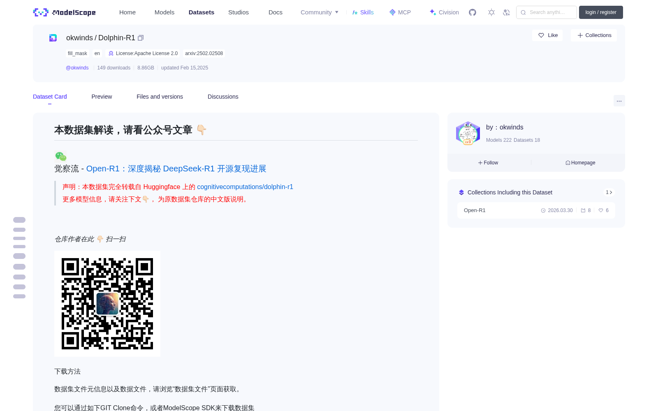Open the GitHub icon link
Image resolution: width=658 pixels, height=411 pixels.
pyautogui.click(x=473, y=12)
